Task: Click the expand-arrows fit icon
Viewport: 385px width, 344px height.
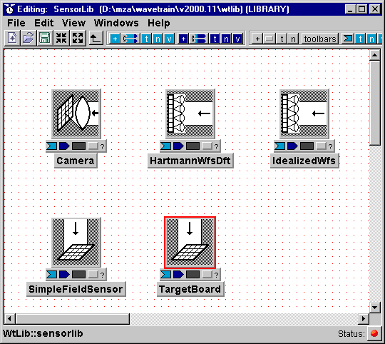Action: [x=78, y=39]
